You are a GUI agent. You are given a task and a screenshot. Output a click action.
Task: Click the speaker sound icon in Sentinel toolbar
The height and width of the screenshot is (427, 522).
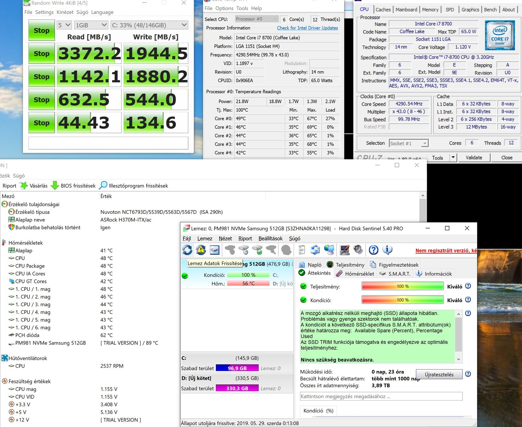[x=358, y=250]
